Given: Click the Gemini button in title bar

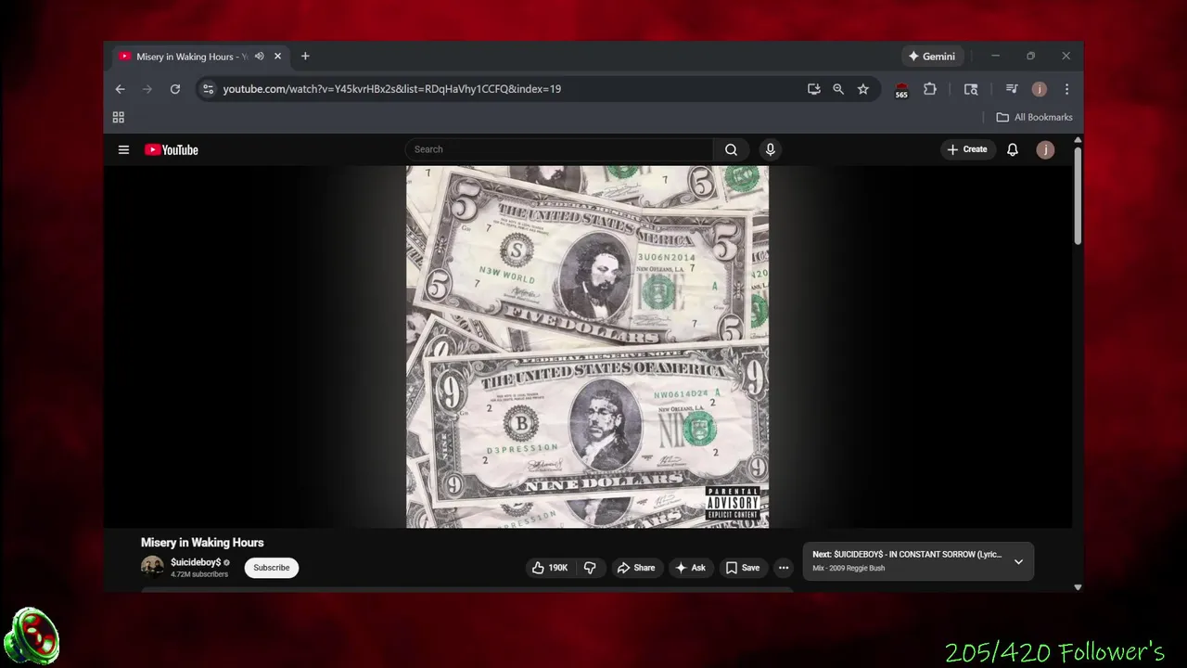Looking at the screenshot, I should click(932, 57).
